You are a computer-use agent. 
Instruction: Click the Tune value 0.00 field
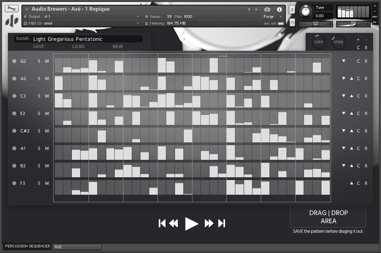click(x=324, y=16)
